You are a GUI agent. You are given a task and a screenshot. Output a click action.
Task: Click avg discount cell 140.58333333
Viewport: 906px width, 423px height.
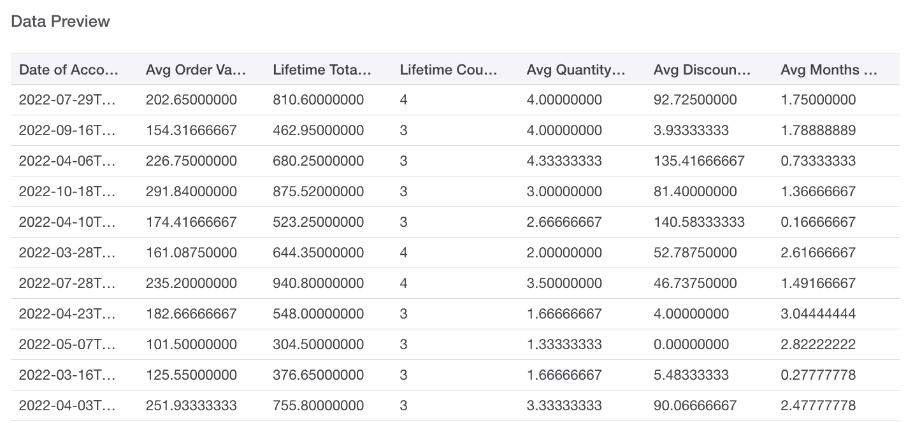click(699, 222)
